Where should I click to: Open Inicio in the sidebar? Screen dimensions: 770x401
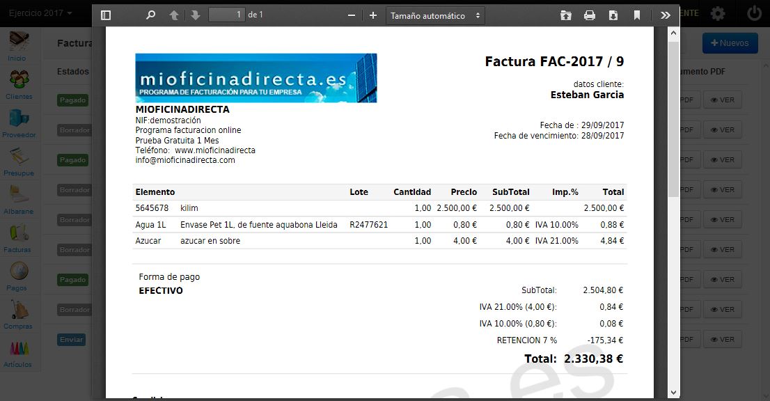coord(19,46)
